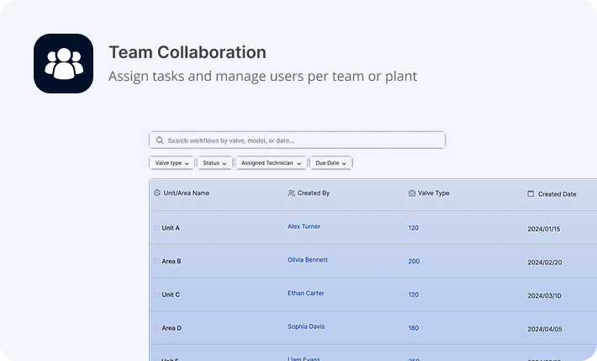This screenshot has height=361, width=597.
Task: Check the Unit C row checkbox
Action: click(x=156, y=295)
